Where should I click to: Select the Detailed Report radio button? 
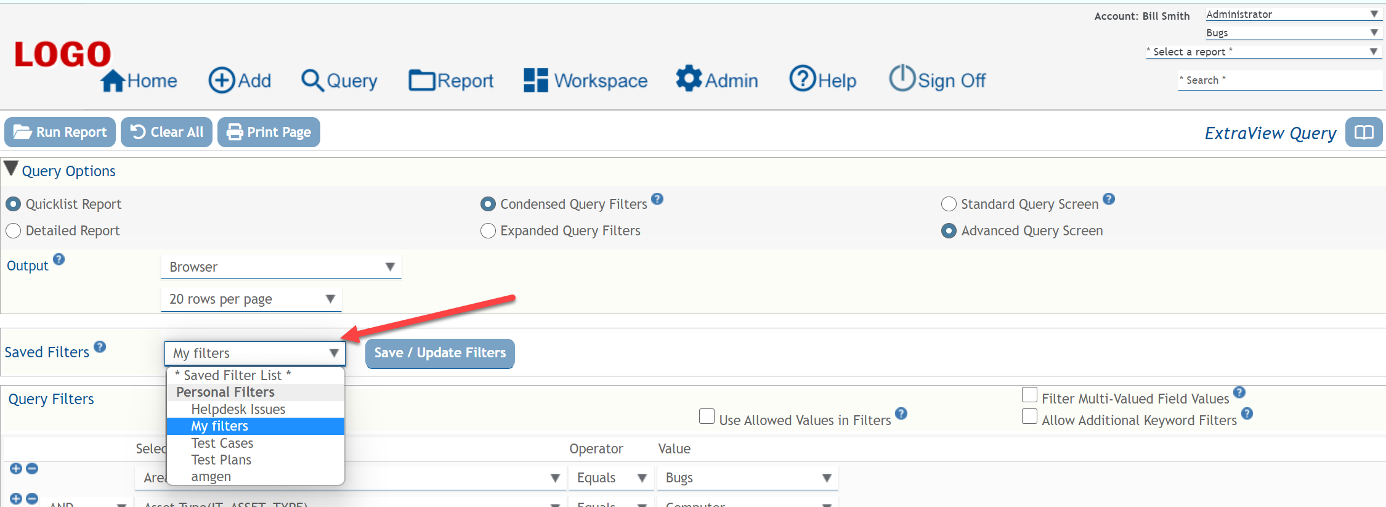click(14, 231)
